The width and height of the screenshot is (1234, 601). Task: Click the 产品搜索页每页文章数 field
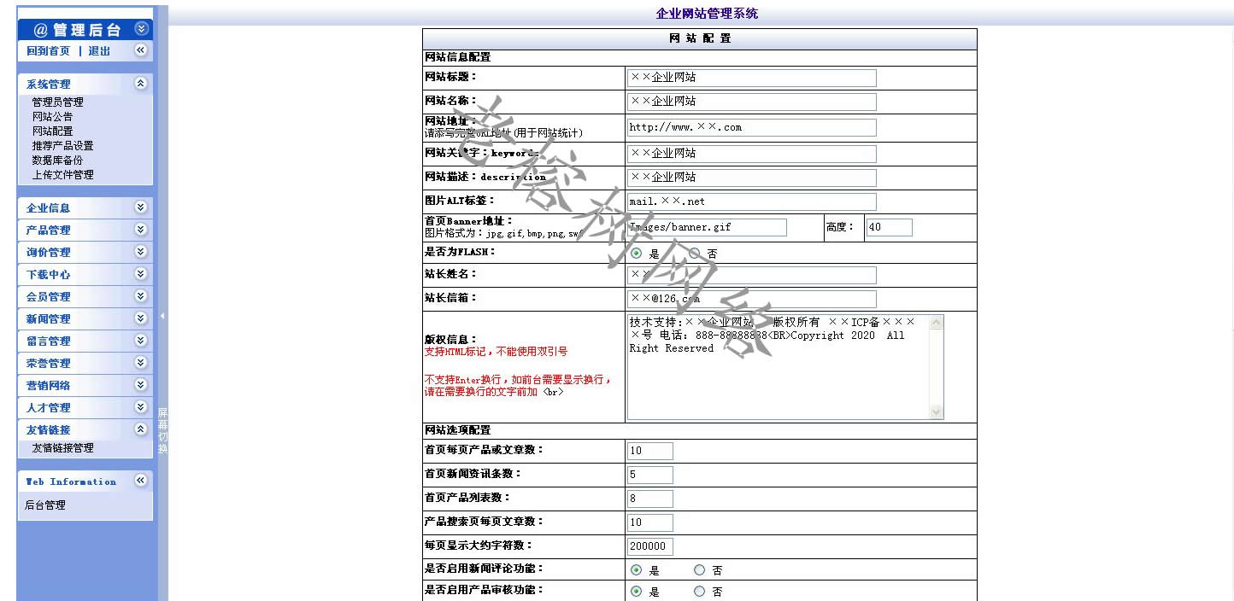(650, 522)
